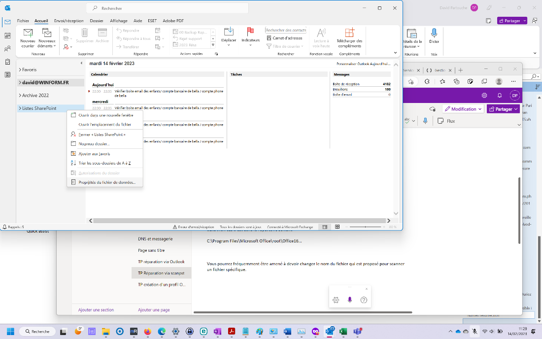This screenshot has width=542, height=339.
Task: Click the Outlook search box
Action: pos(168,8)
